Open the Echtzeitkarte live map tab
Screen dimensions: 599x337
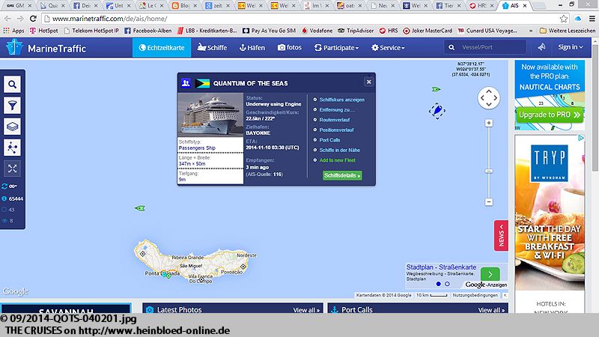pyautogui.click(x=162, y=48)
